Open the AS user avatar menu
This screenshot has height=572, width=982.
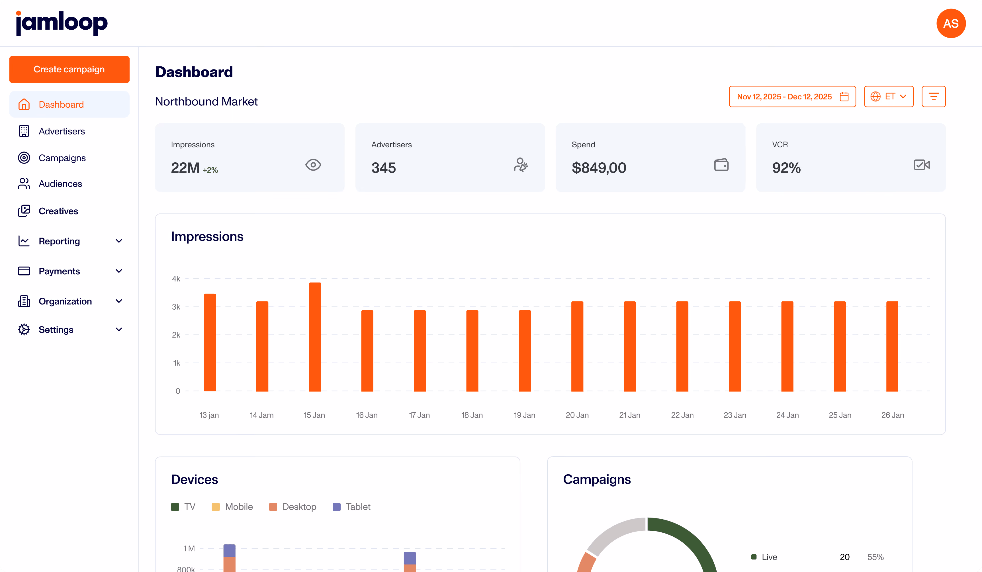click(951, 23)
